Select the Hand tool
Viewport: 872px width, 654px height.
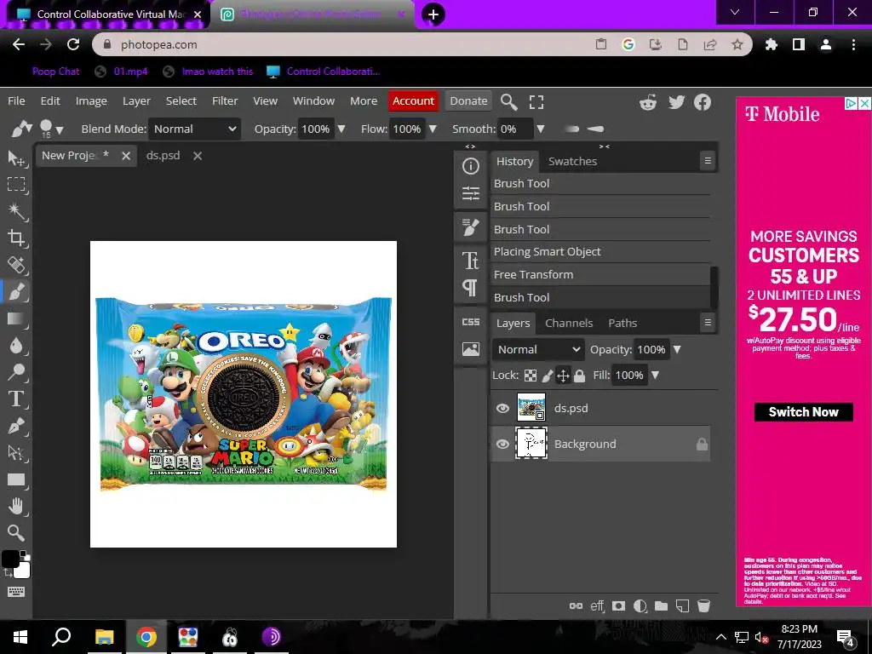[x=16, y=506]
